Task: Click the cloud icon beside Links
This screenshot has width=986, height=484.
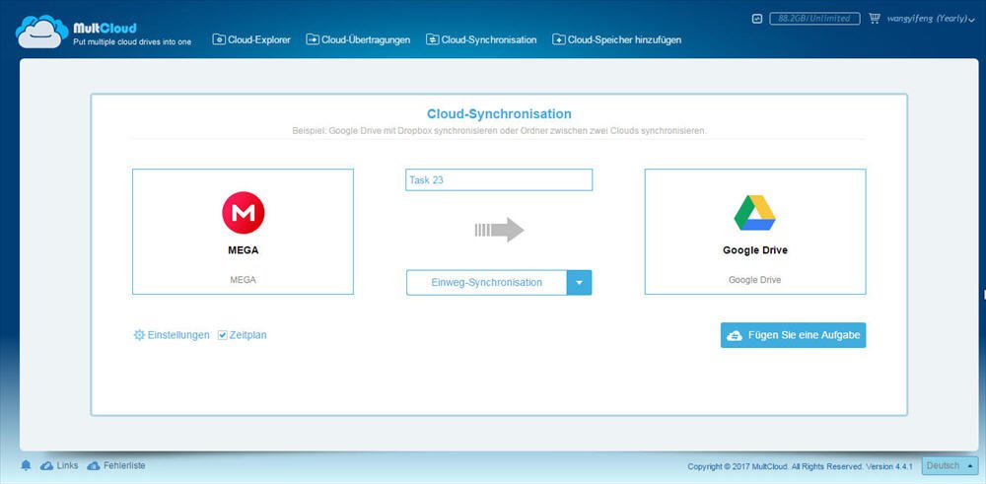Action: point(46,466)
